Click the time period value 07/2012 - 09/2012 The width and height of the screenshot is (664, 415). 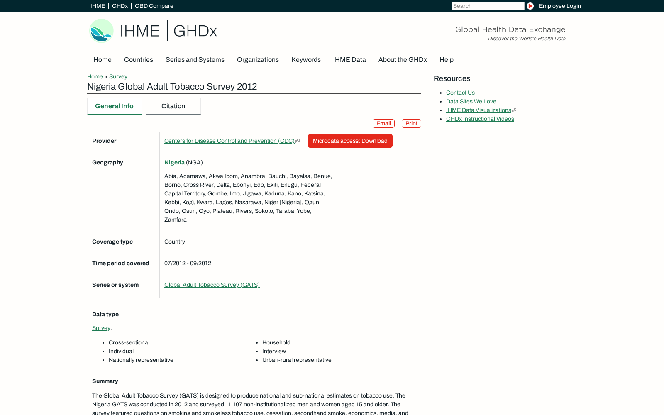tap(188, 264)
